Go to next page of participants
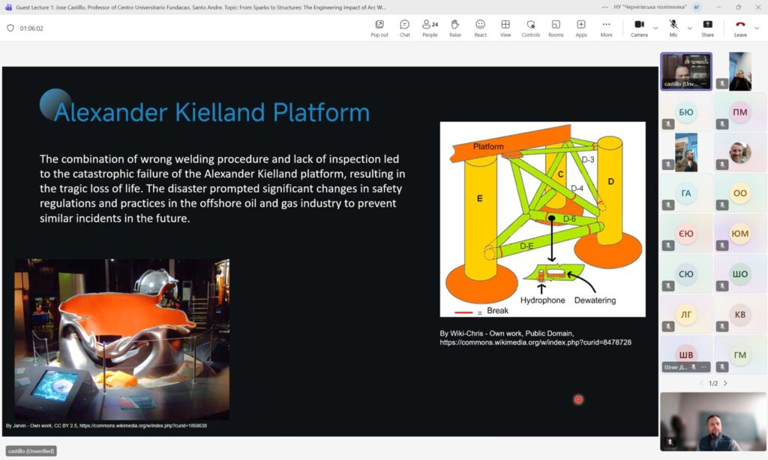 [x=725, y=383]
